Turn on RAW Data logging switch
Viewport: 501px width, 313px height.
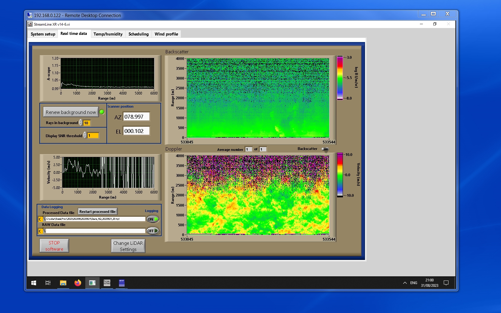[152, 231]
